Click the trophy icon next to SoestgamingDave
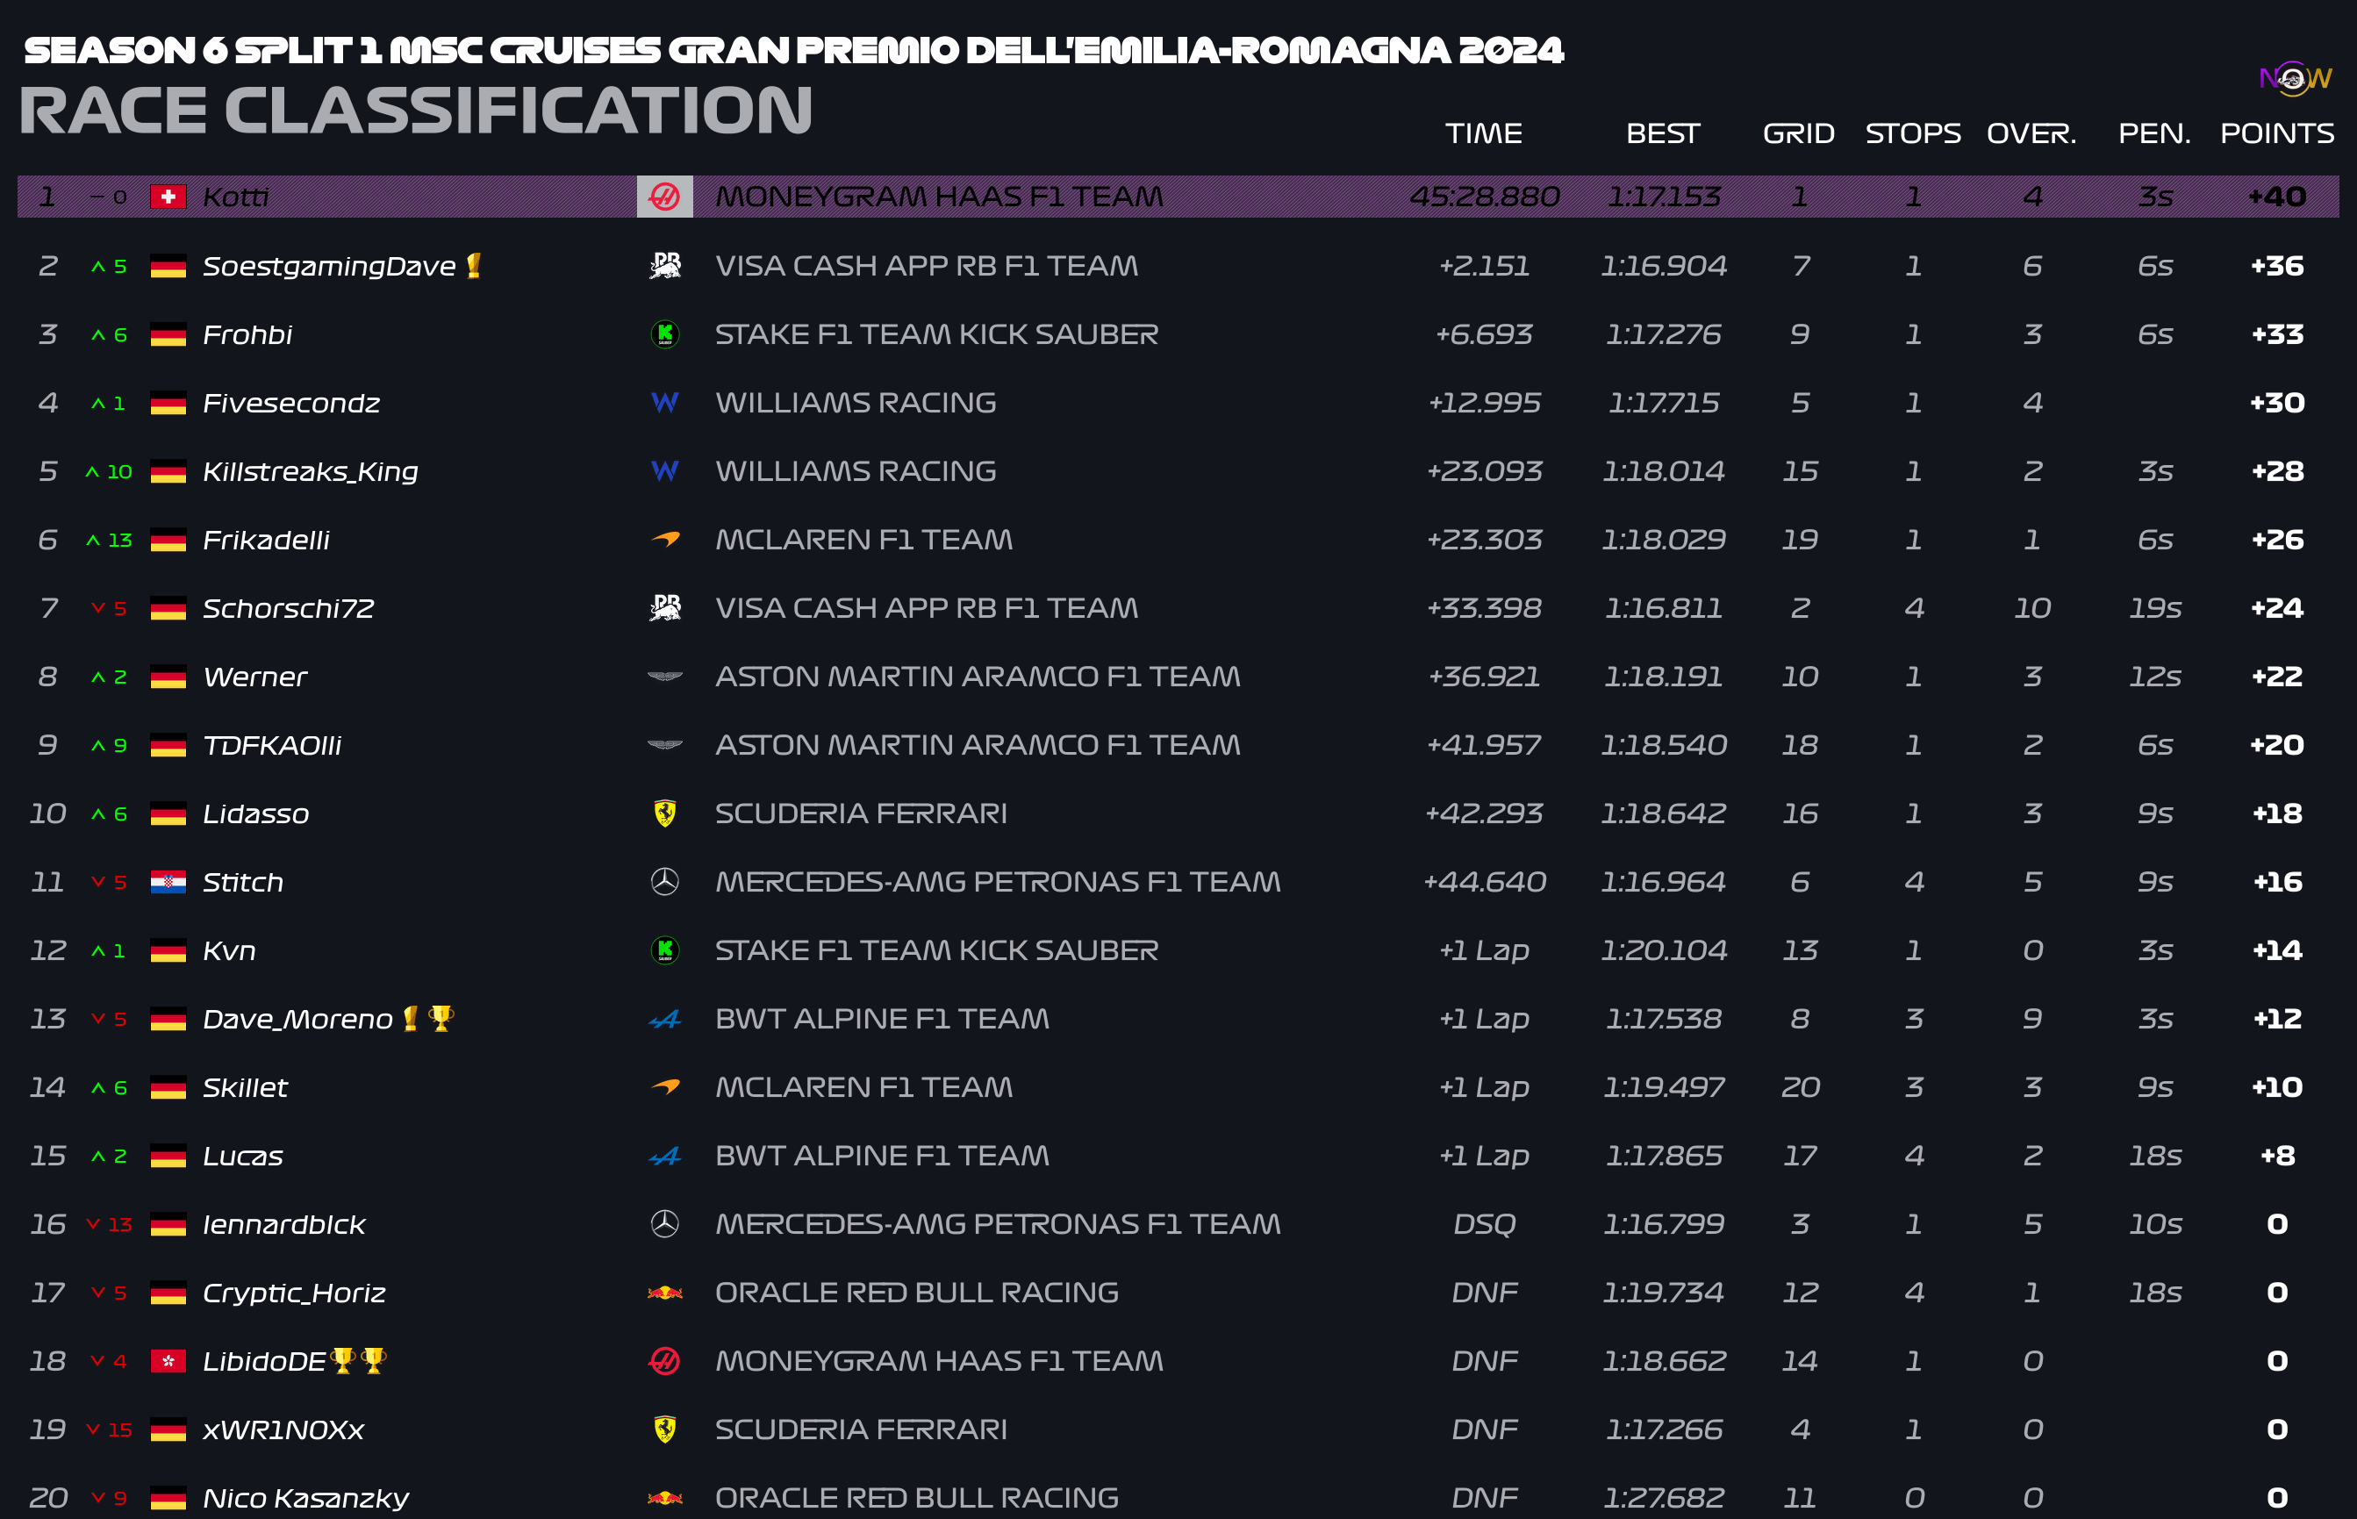The image size is (2357, 1519). (x=473, y=265)
